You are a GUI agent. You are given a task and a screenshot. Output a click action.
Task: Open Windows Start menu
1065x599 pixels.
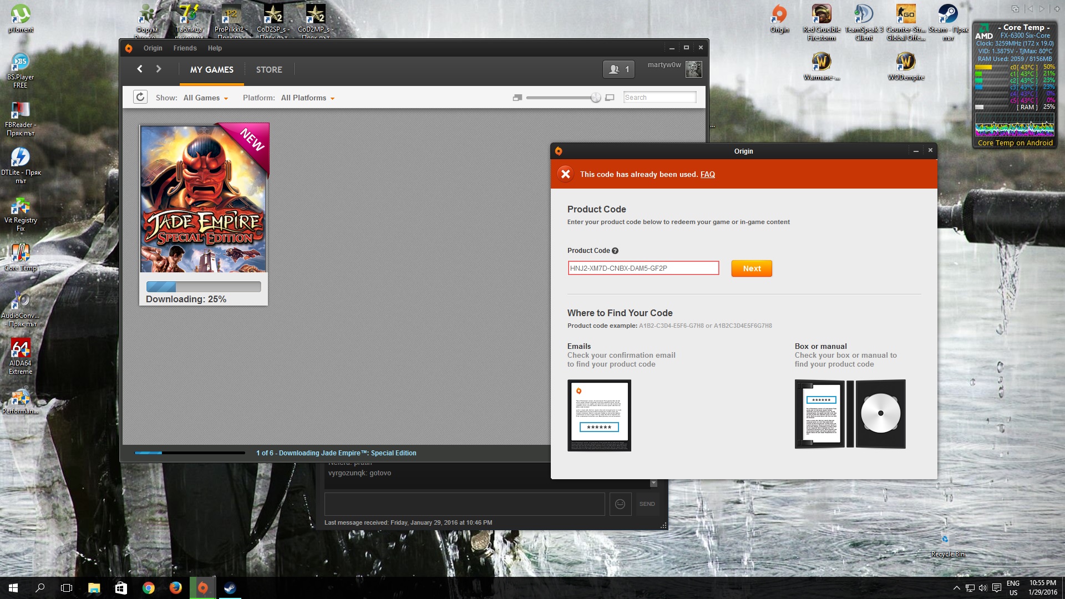coord(13,588)
